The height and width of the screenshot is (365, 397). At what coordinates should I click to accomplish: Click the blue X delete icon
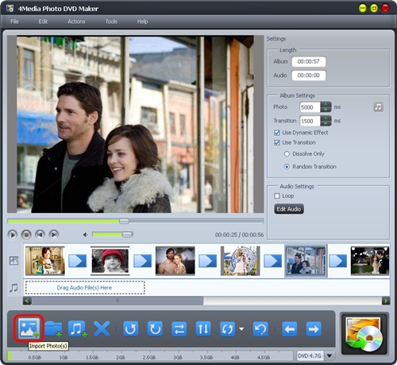(102, 329)
